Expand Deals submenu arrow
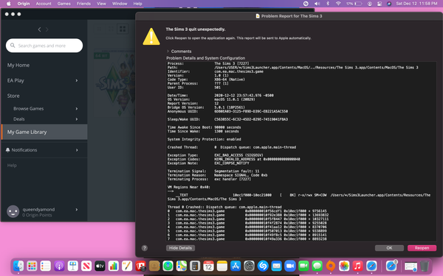The image size is (443, 276). (77, 119)
